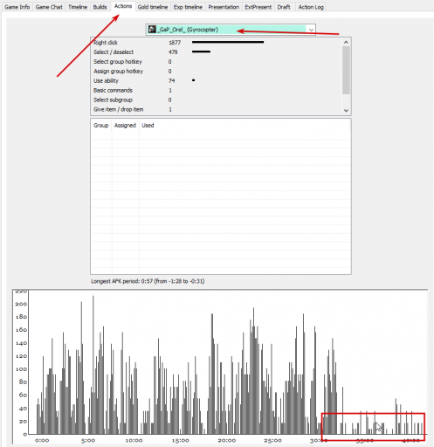Select the Give item / drop item row

(217, 109)
